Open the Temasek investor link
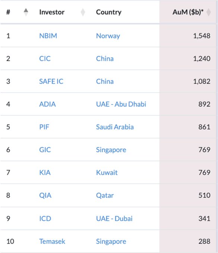 [x=52, y=241]
